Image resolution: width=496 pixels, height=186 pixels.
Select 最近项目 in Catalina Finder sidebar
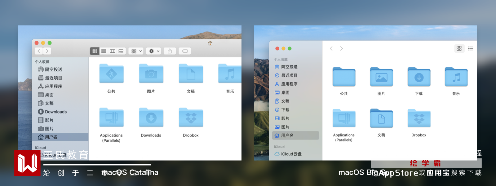[50, 78]
